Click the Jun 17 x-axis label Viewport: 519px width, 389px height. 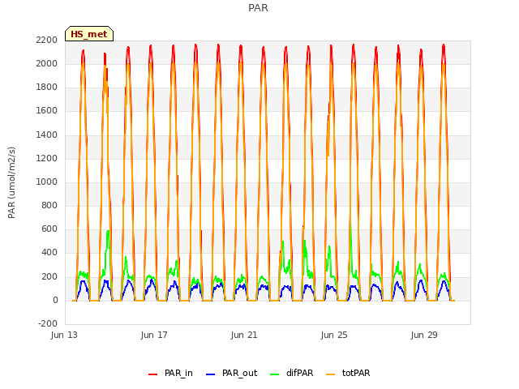154,335
